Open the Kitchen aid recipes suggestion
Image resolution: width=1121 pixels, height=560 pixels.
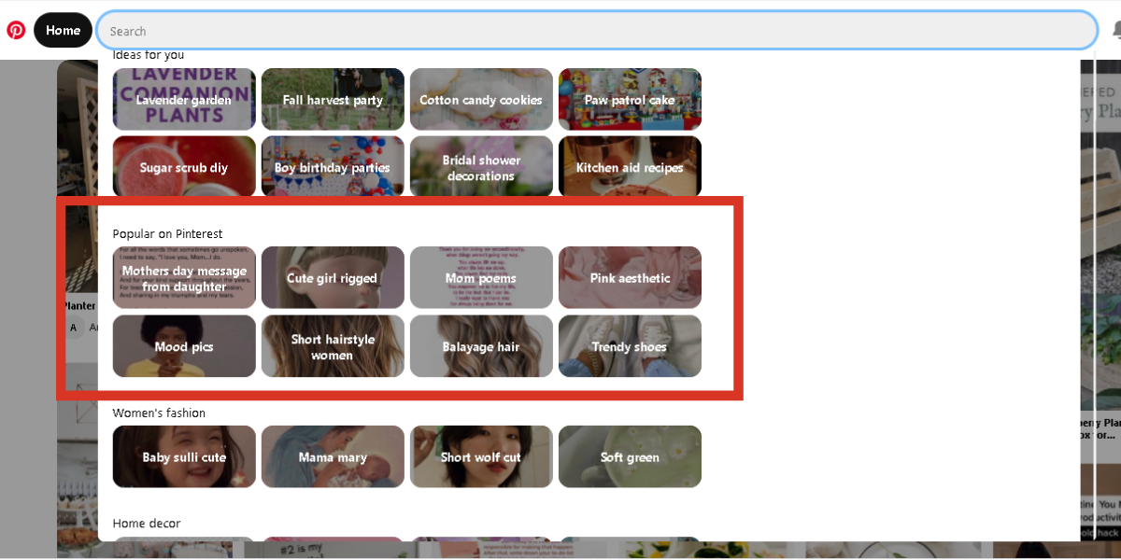pos(630,167)
